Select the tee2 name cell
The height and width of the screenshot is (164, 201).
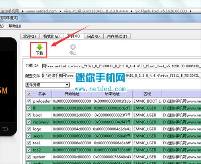42,150
